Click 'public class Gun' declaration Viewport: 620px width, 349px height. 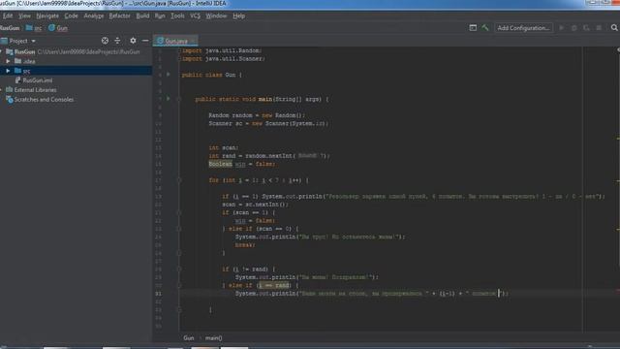point(208,75)
